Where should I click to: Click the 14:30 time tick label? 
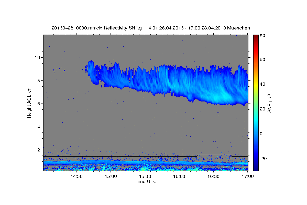76,177
